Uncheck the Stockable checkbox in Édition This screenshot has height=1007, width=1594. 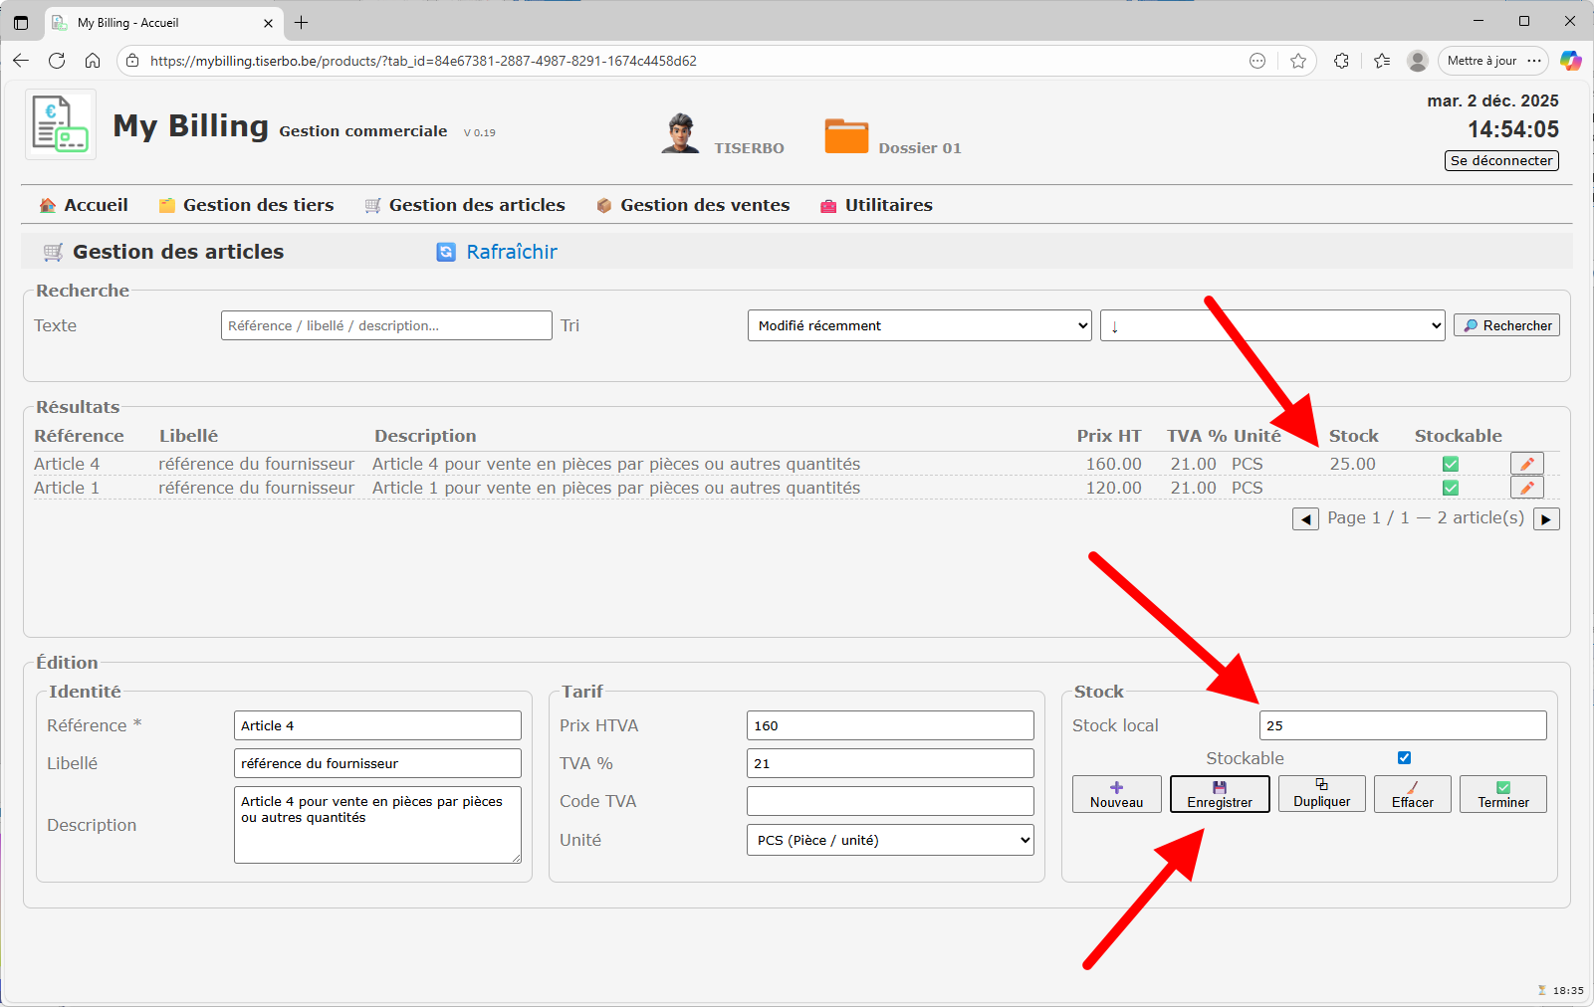pos(1404,758)
